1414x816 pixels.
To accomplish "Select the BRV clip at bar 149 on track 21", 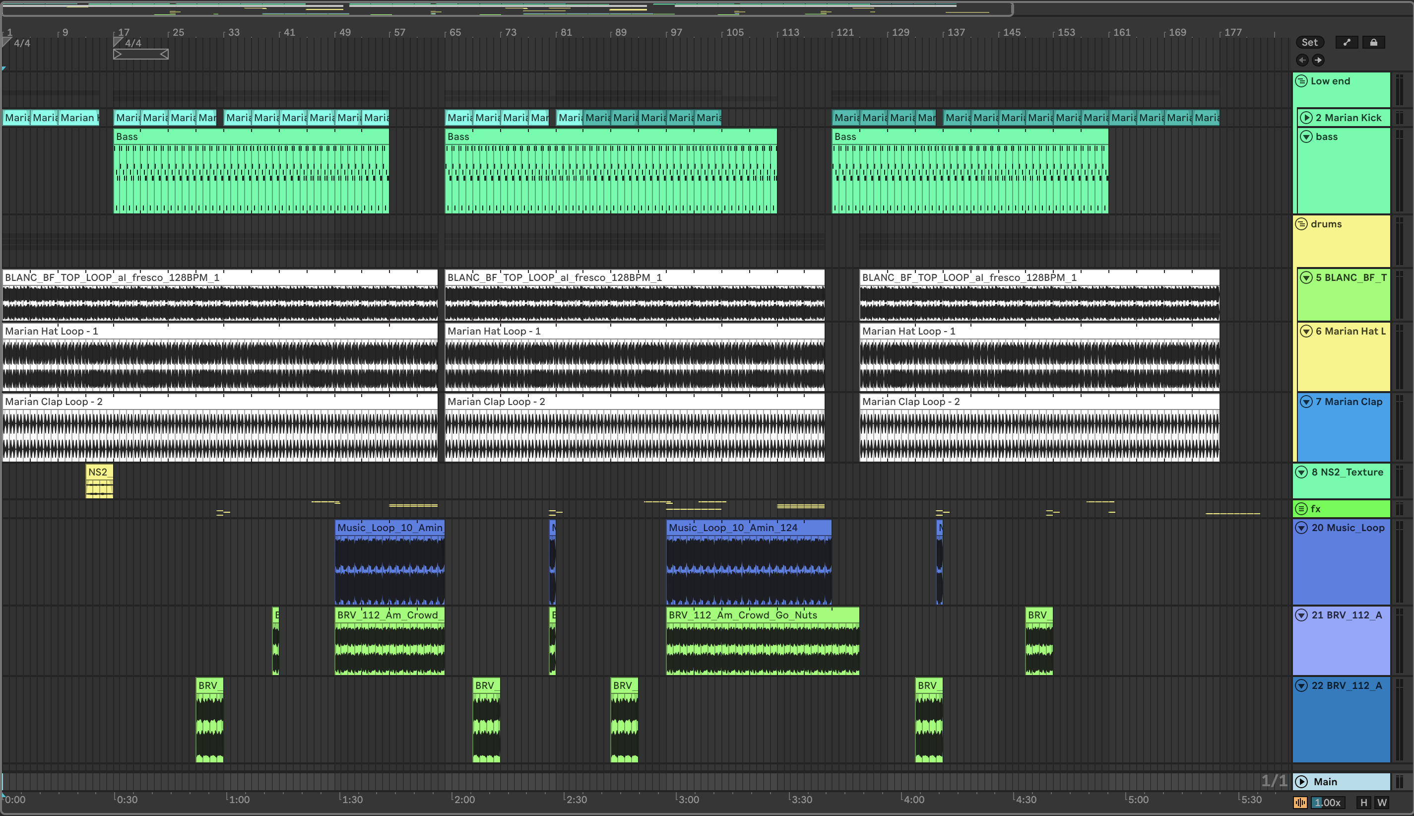I will pyautogui.click(x=1039, y=641).
